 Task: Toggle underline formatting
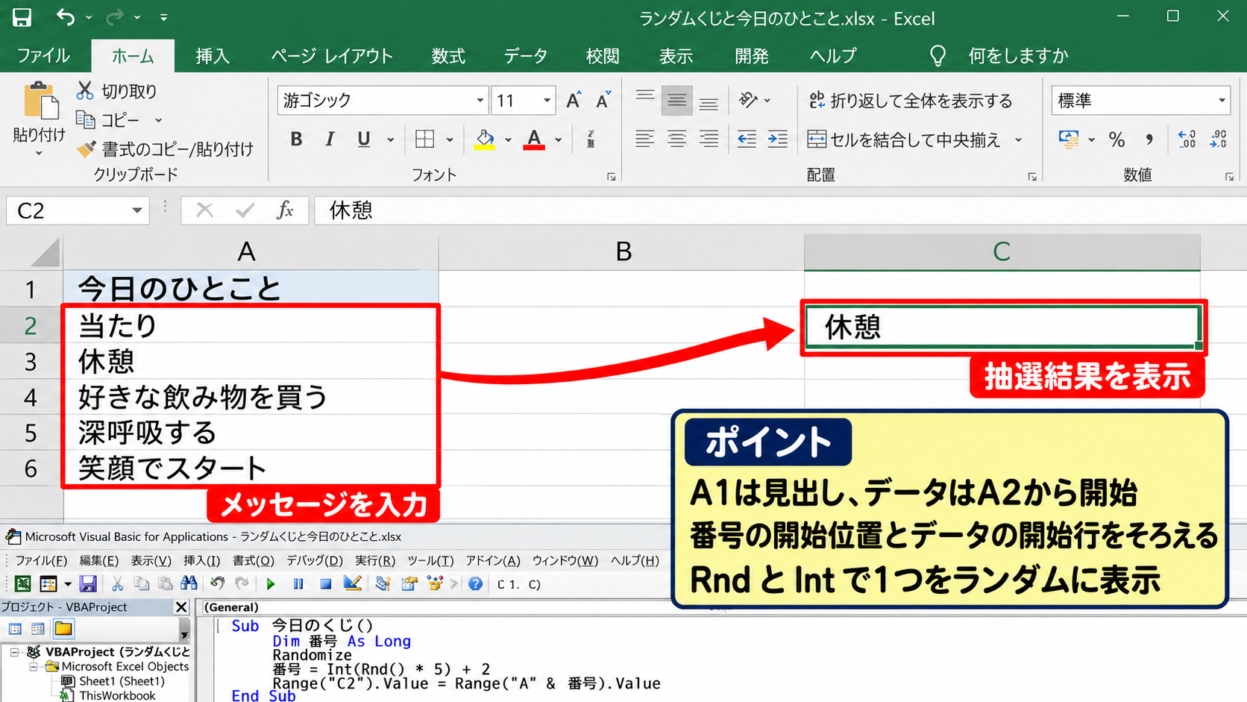tap(364, 140)
